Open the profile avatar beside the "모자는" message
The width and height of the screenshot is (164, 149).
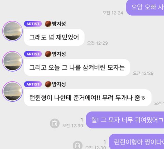[13, 61]
